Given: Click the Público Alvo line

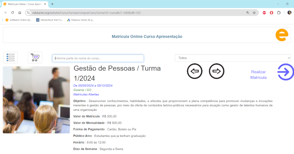Looking at the screenshot, I should coord(110,136).
